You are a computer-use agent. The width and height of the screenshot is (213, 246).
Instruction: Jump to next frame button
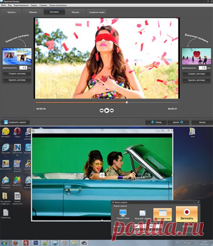(112, 110)
